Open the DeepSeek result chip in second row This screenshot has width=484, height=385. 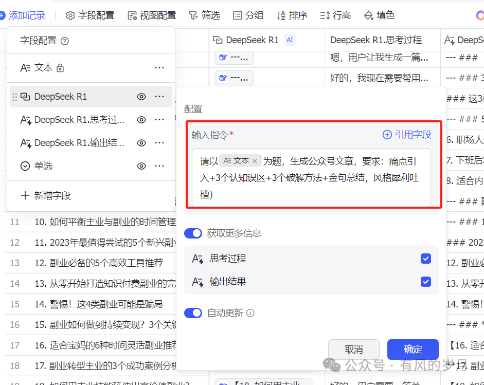tap(234, 78)
